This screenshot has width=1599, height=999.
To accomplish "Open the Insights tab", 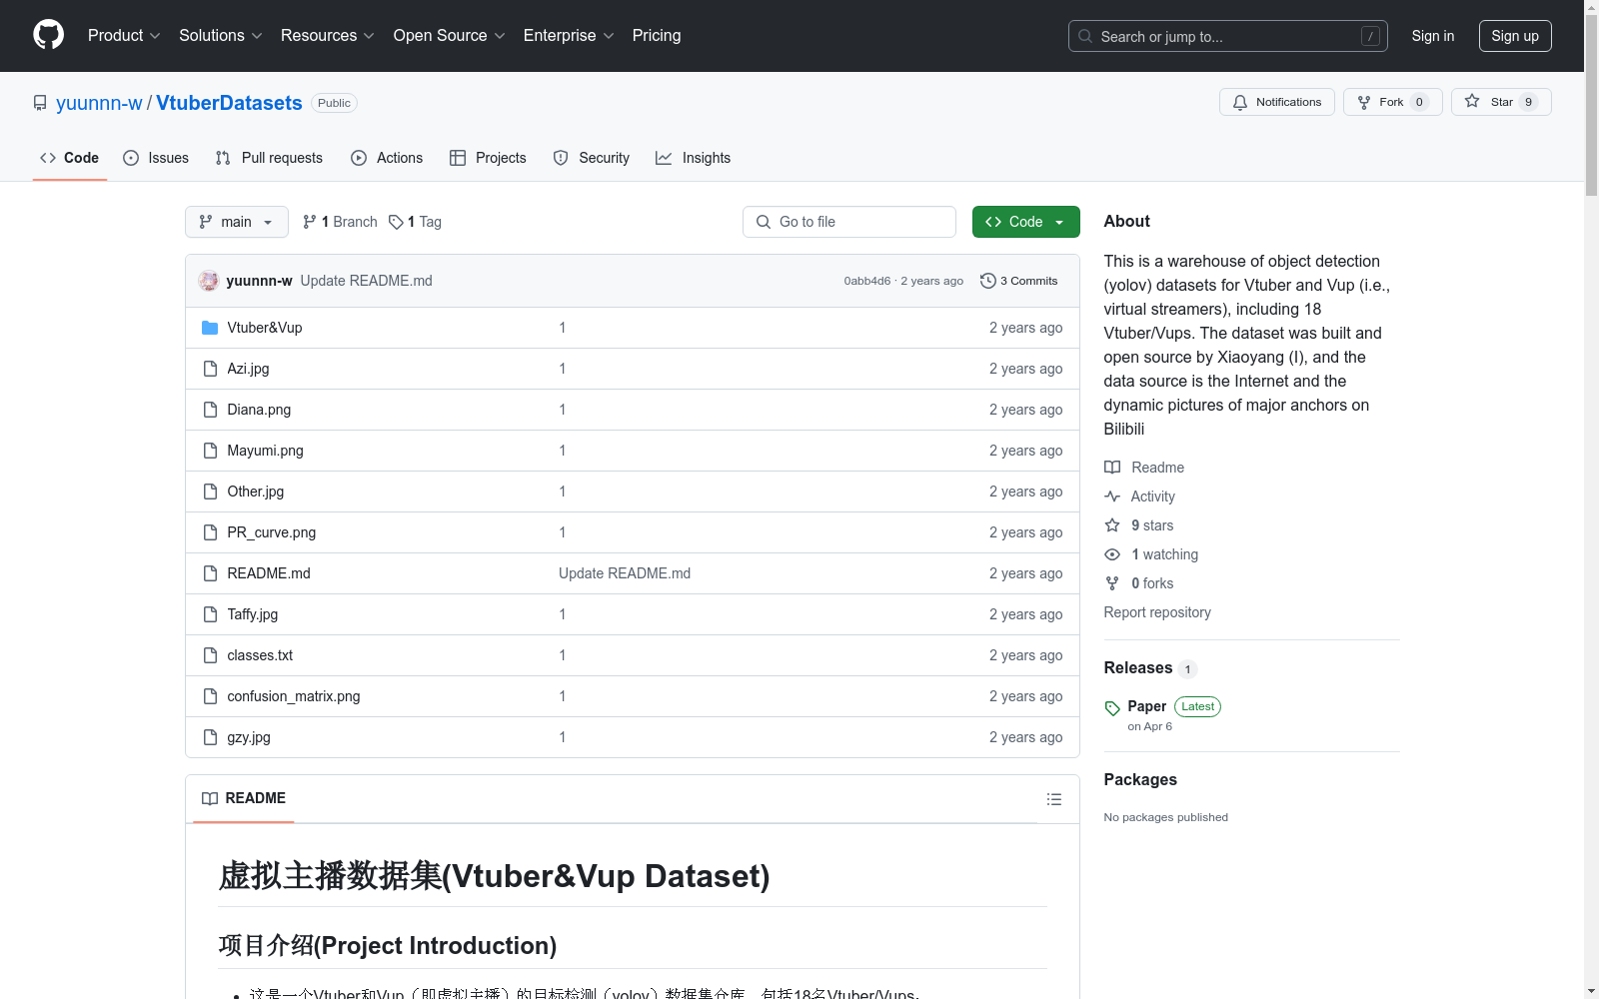I will pos(694,158).
